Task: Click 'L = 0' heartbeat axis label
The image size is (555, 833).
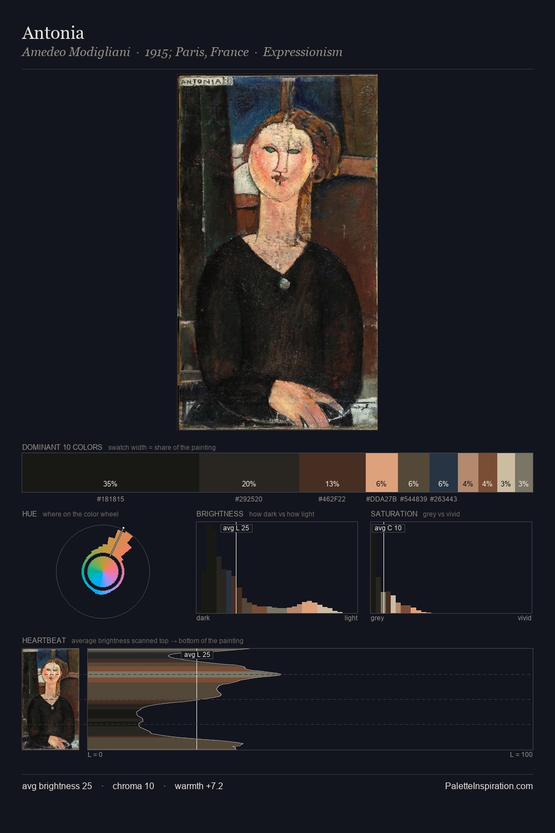Action: (95, 755)
